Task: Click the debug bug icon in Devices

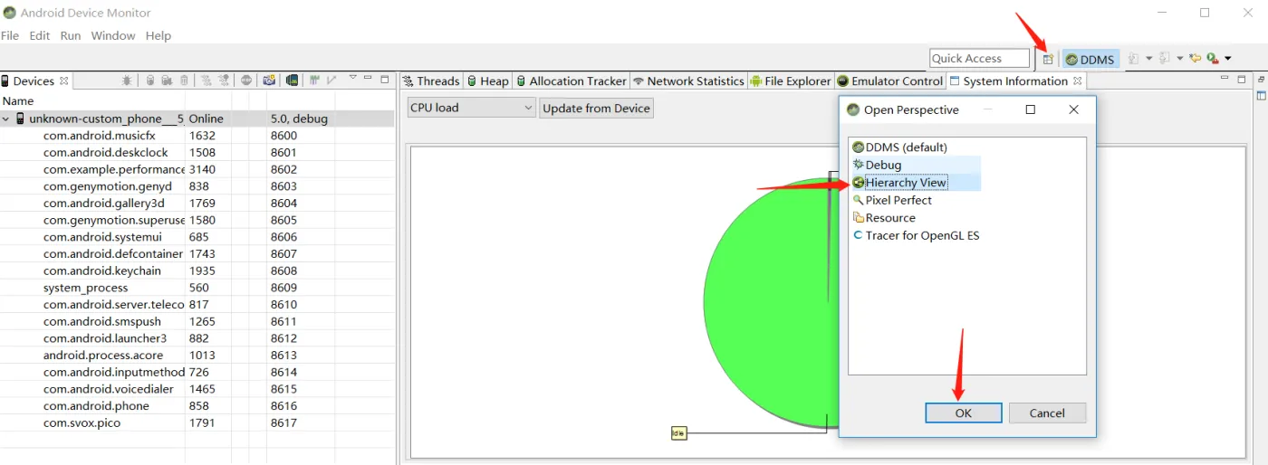Action: click(x=127, y=80)
